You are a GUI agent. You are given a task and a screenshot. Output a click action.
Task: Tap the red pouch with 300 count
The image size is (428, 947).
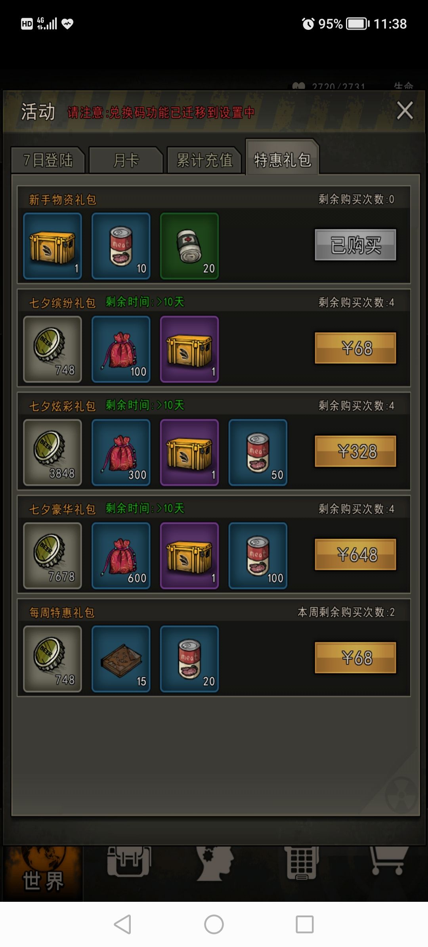121,452
